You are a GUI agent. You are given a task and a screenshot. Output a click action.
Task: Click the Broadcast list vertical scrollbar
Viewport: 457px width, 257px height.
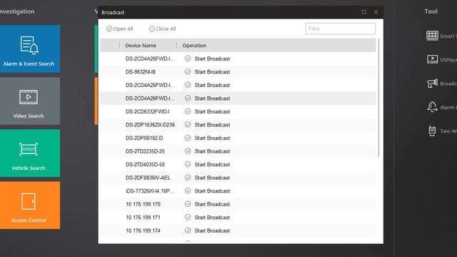coord(378,98)
